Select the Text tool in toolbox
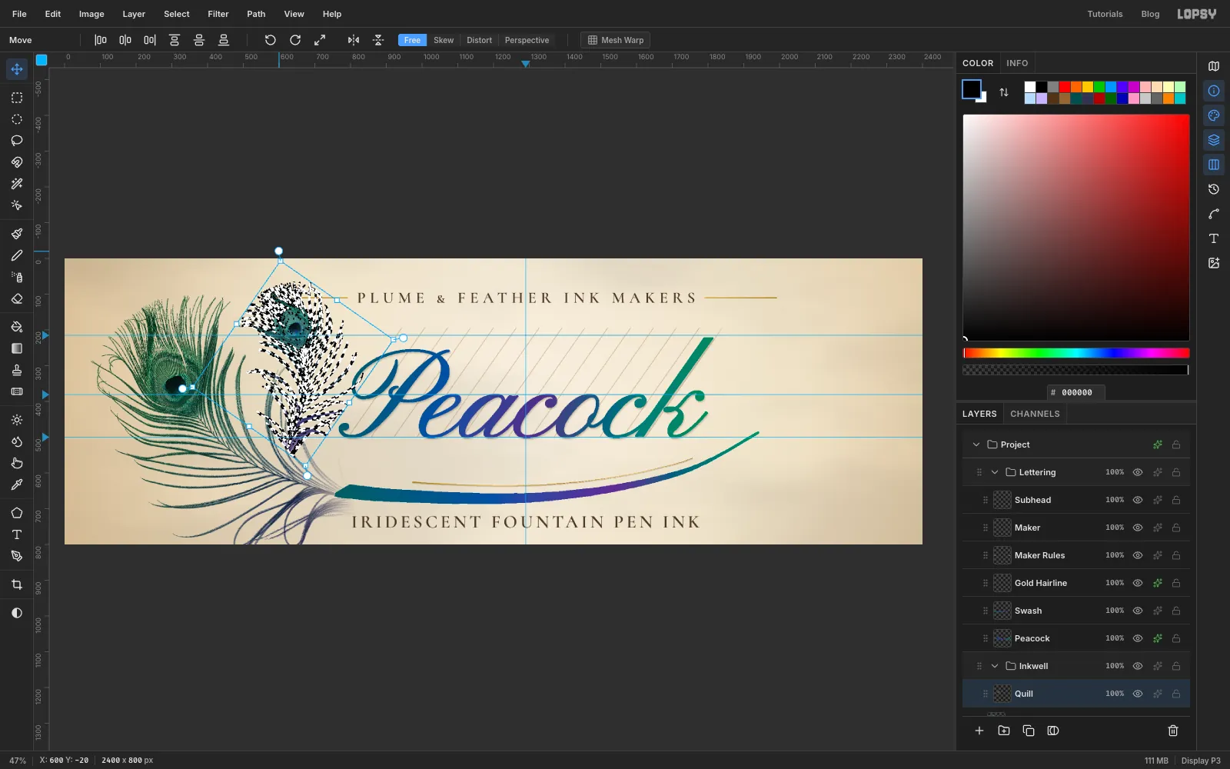 click(17, 534)
